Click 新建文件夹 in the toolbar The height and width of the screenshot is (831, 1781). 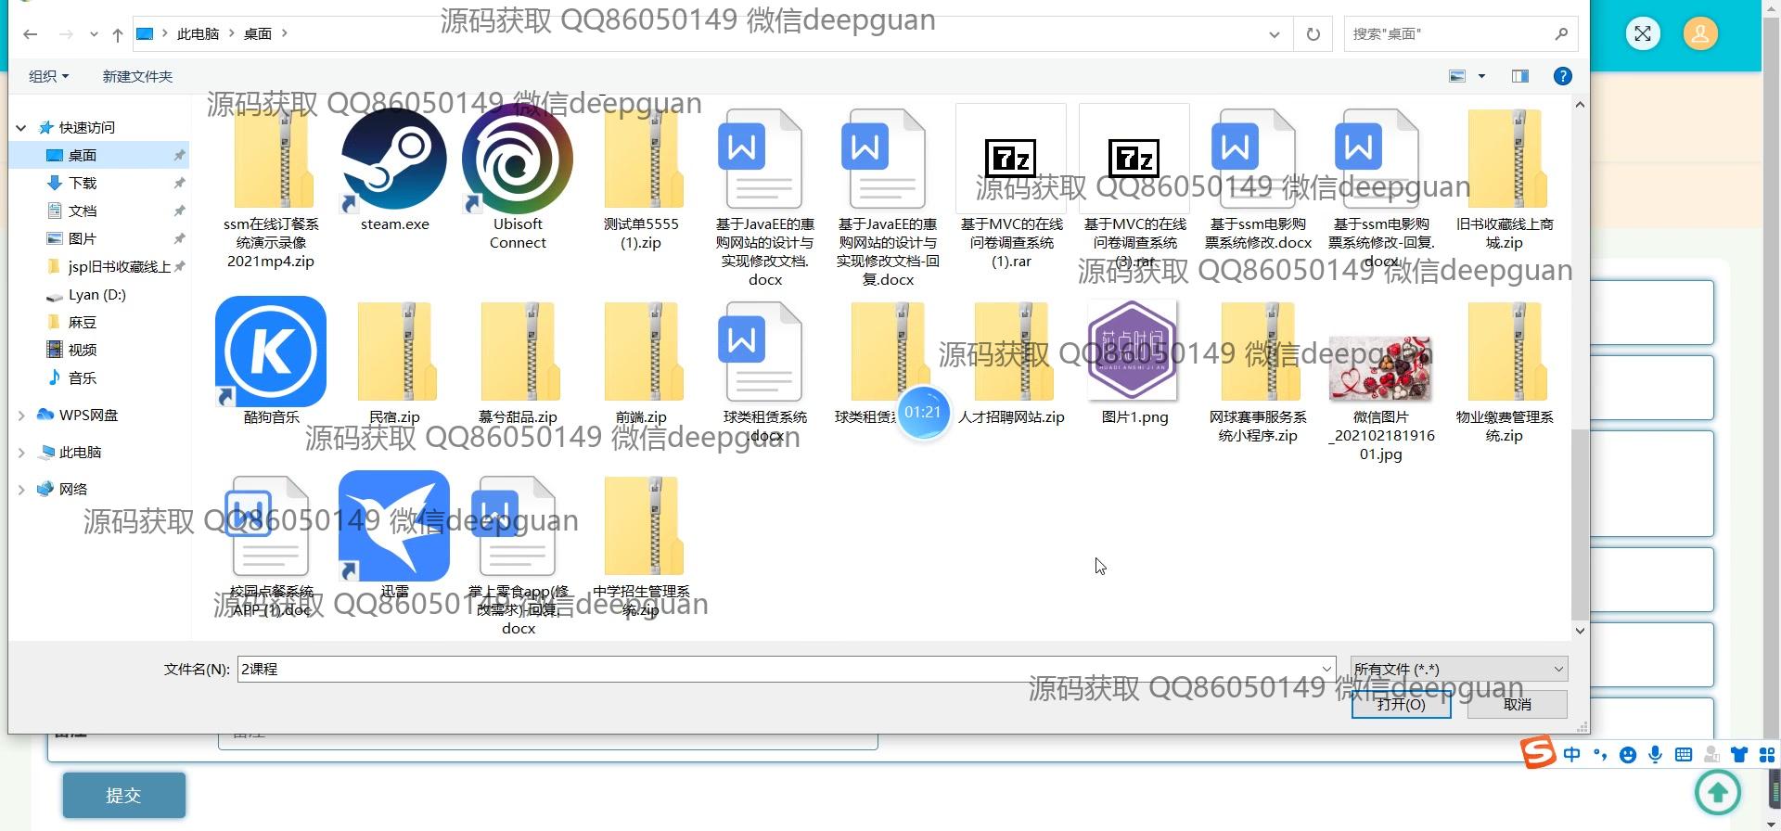(137, 76)
